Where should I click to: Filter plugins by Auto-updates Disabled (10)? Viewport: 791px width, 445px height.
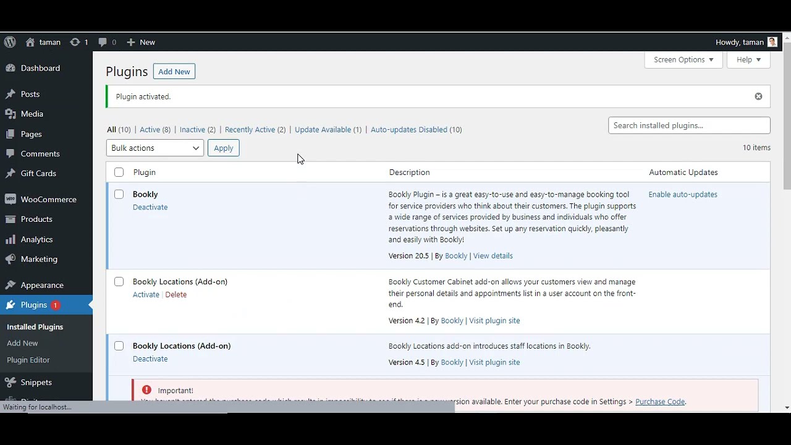(x=417, y=130)
